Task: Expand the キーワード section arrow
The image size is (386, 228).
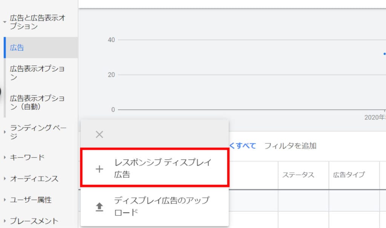Action: [4, 158]
